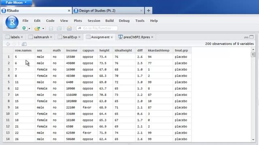Click the 200 observations of 9 variables text
This screenshot has width=259, height=145.
(229, 44)
